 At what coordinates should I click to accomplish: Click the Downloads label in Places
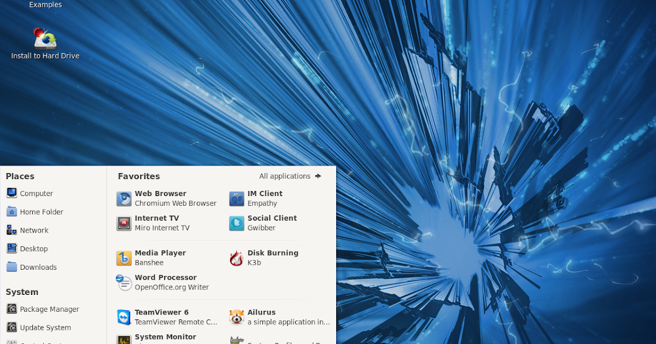click(38, 267)
